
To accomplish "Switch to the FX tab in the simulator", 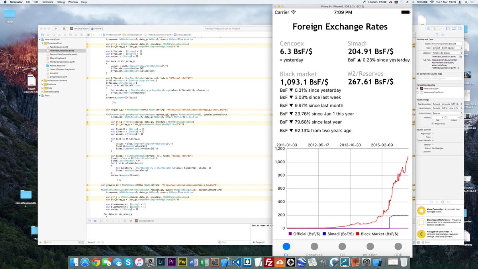I will click(286, 249).
